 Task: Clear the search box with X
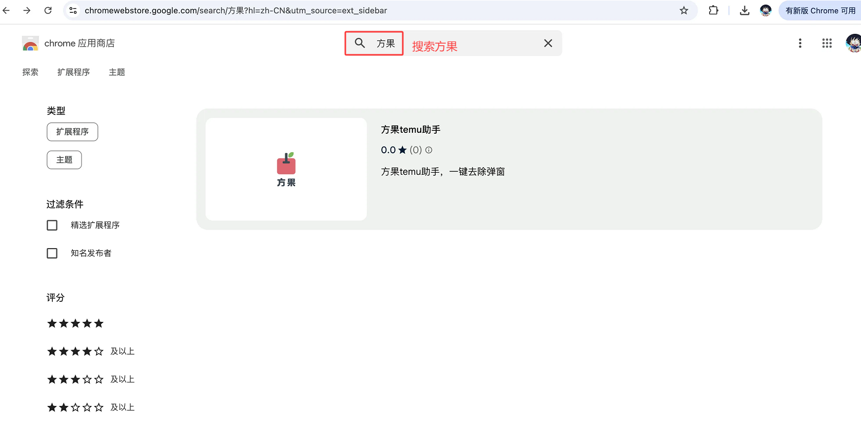(548, 43)
